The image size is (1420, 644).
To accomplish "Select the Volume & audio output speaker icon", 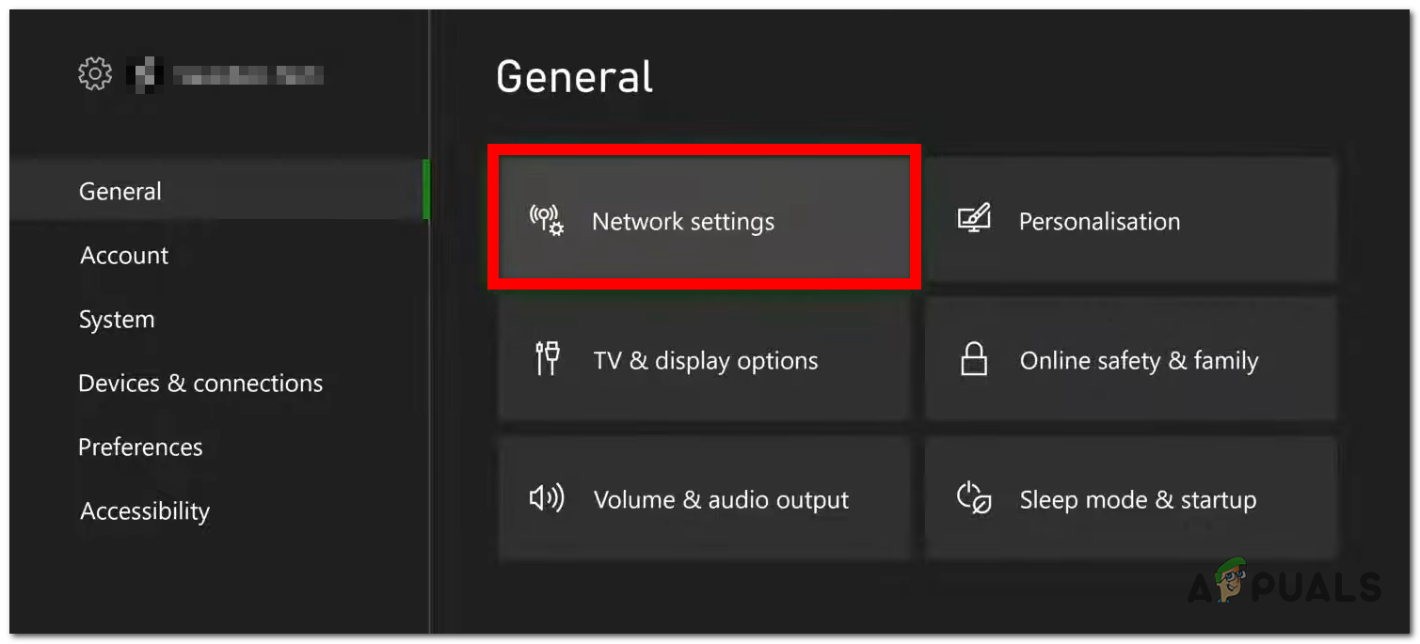I will [547, 498].
